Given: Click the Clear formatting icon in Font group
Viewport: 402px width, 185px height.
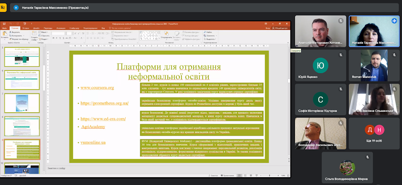Looking at the screenshot, I should tap(83, 33).
